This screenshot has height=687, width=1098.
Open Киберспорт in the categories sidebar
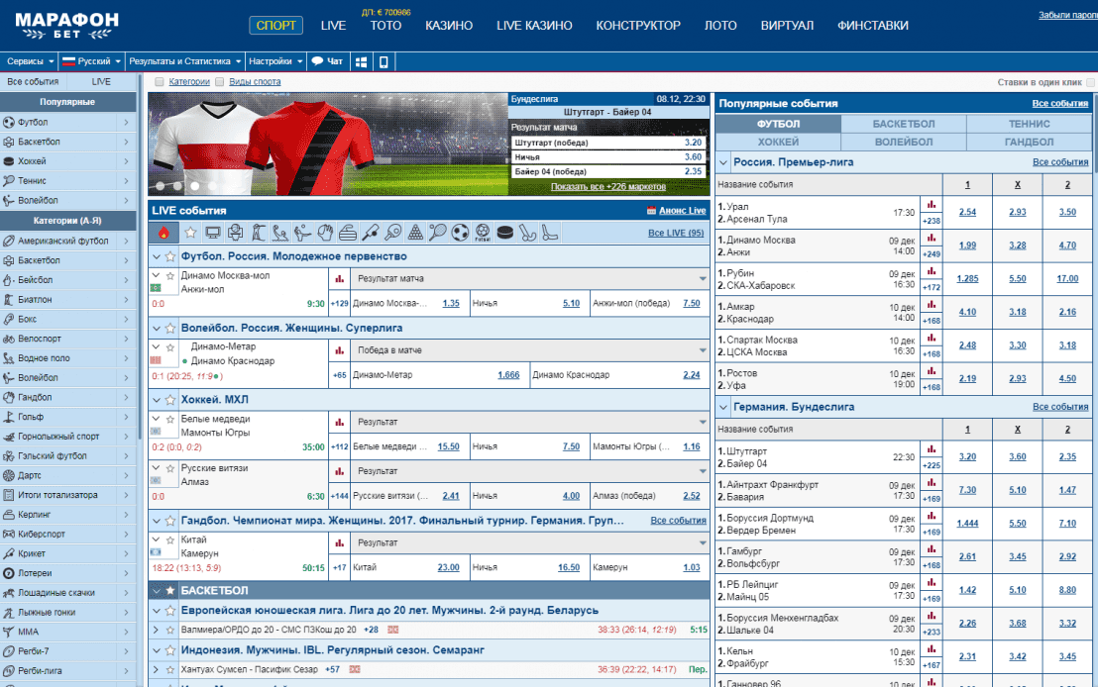(x=67, y=534)
